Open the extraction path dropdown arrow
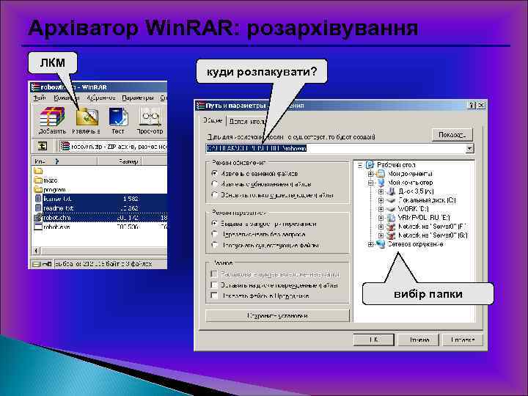 469,148
